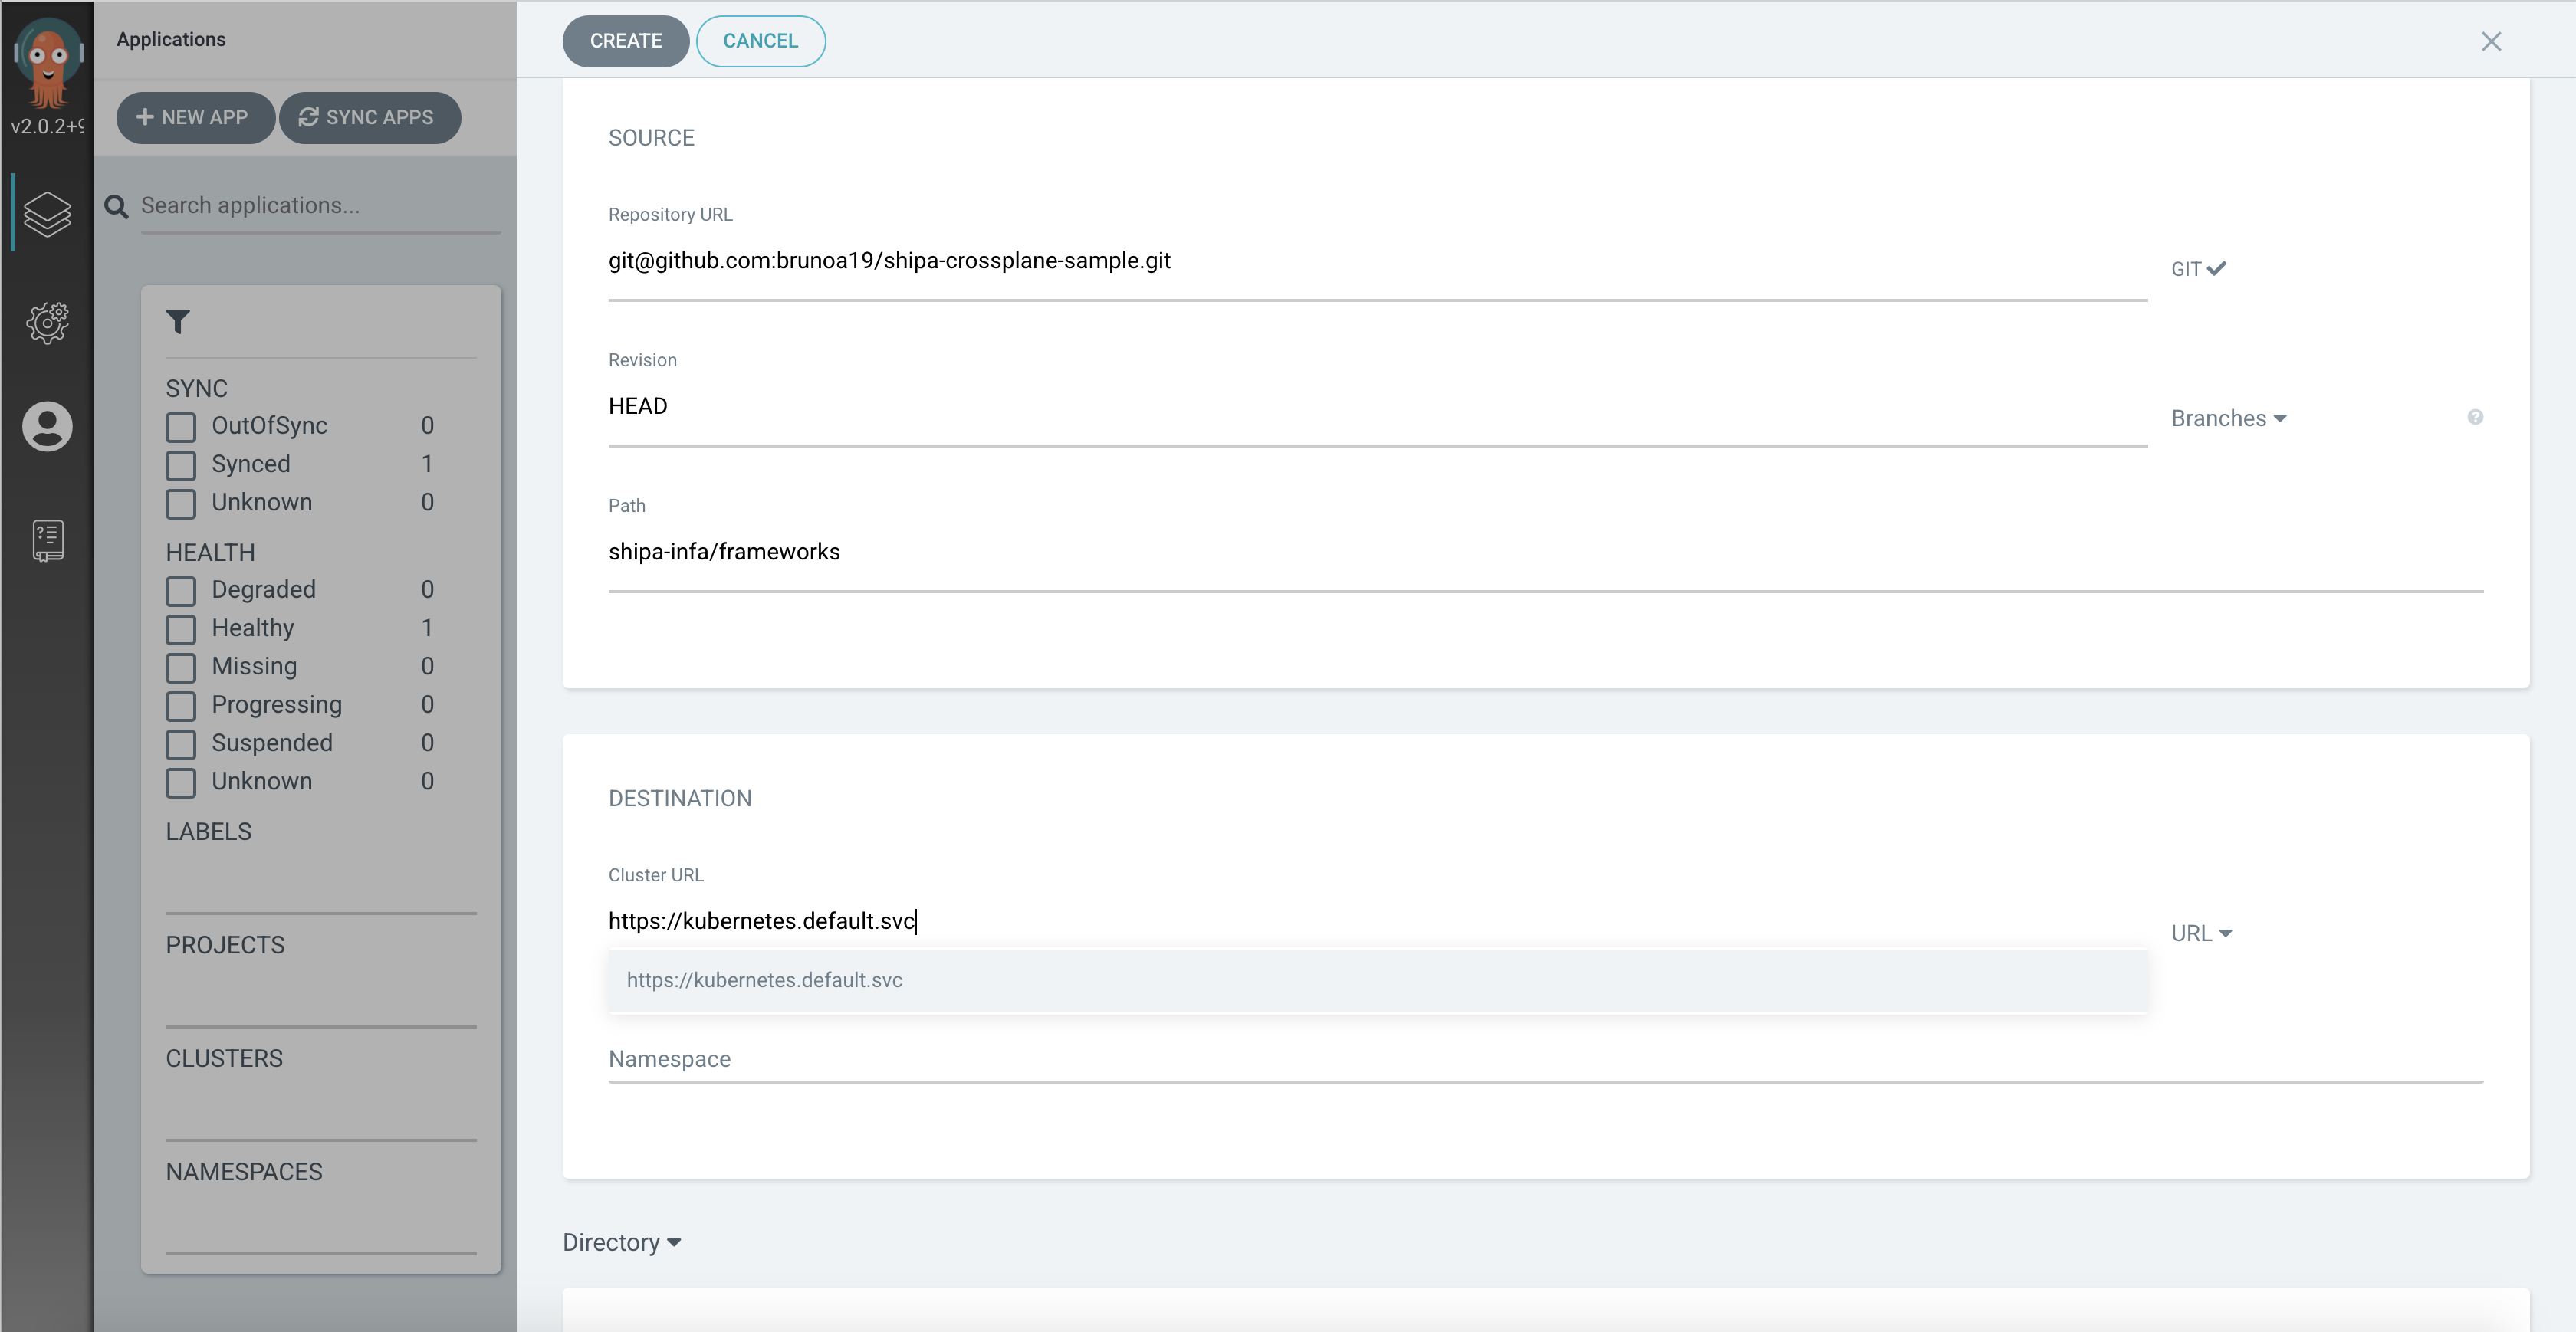
Task: Click the help icon beside Revision
Action: (2475, 418)
